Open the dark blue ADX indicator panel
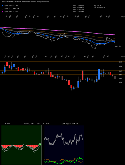Screen dimensions: 125x165 tap(64, 145)
